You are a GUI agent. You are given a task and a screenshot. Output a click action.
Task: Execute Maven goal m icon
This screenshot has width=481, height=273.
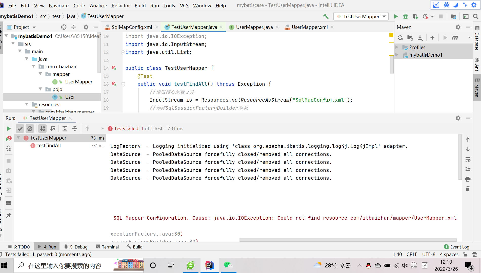455,38
